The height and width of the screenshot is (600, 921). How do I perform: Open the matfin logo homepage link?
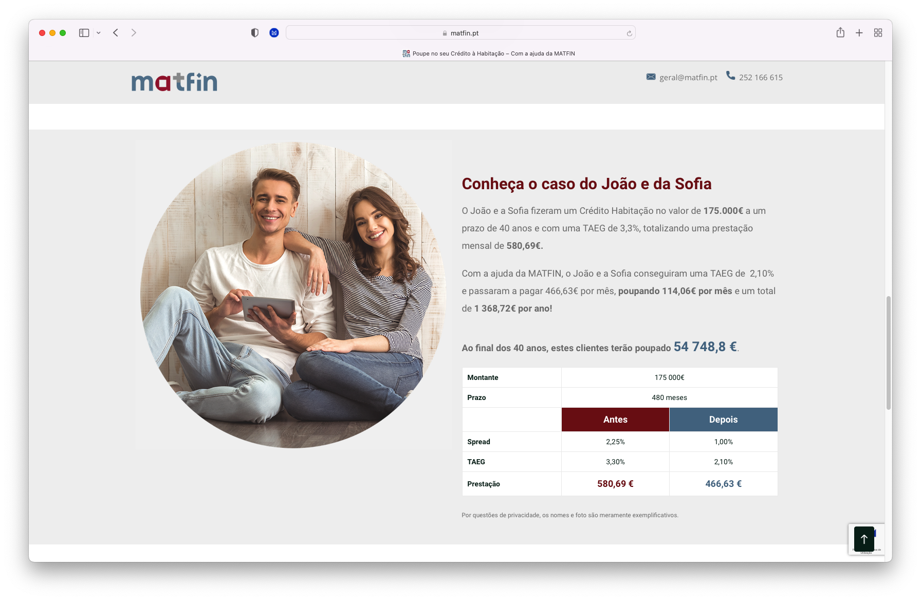(x=174, y=82)
